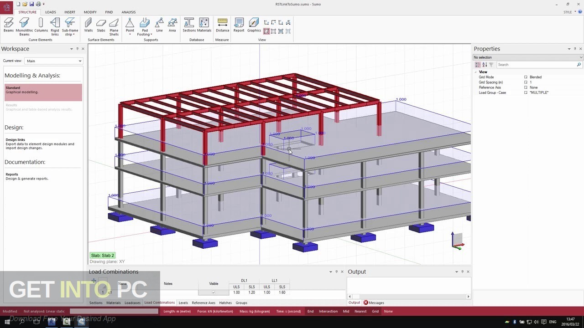Image resolution: width=584 pixels, height=328 pixels.
Task: Switch to the LOADS ribbon tab
Action: [51, 12]
